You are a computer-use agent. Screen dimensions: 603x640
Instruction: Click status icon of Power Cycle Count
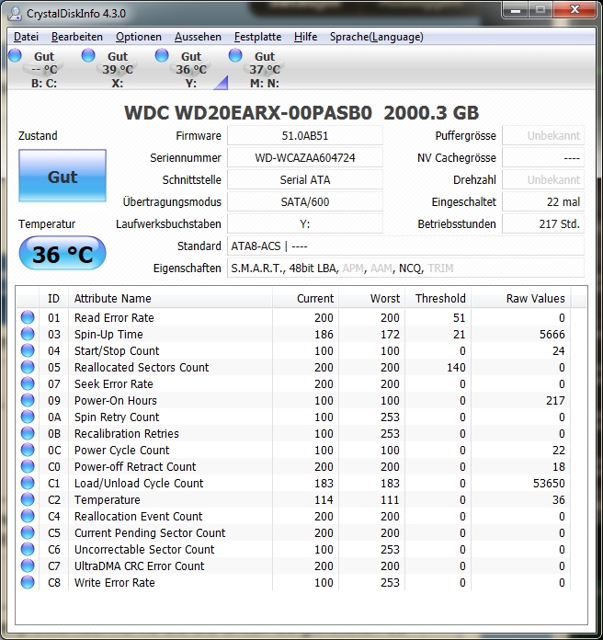click(28, 450)
